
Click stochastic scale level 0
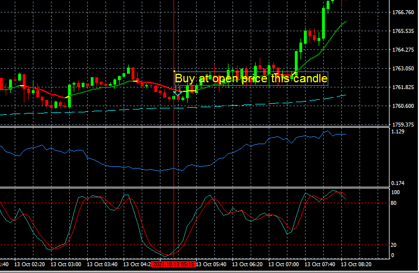coord(392,255)
